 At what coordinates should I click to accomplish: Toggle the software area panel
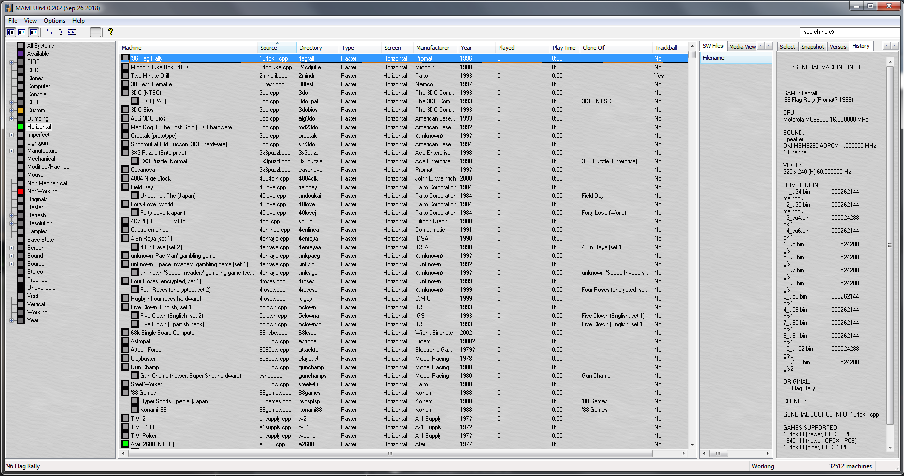coord(33,32)
